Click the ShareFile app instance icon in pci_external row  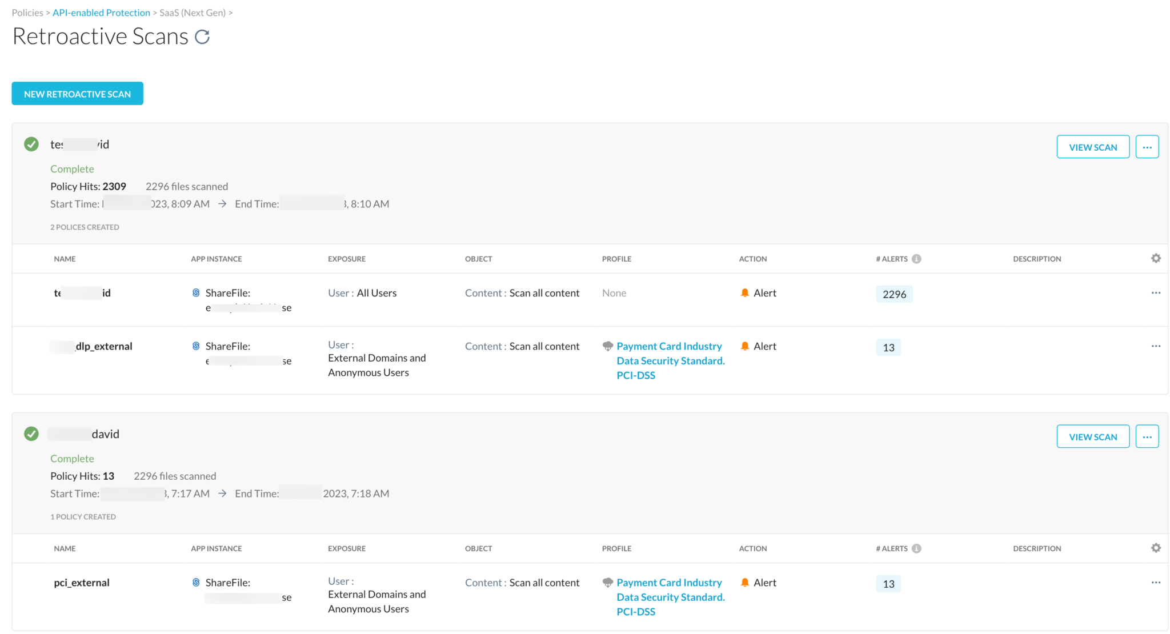point(196,582)
